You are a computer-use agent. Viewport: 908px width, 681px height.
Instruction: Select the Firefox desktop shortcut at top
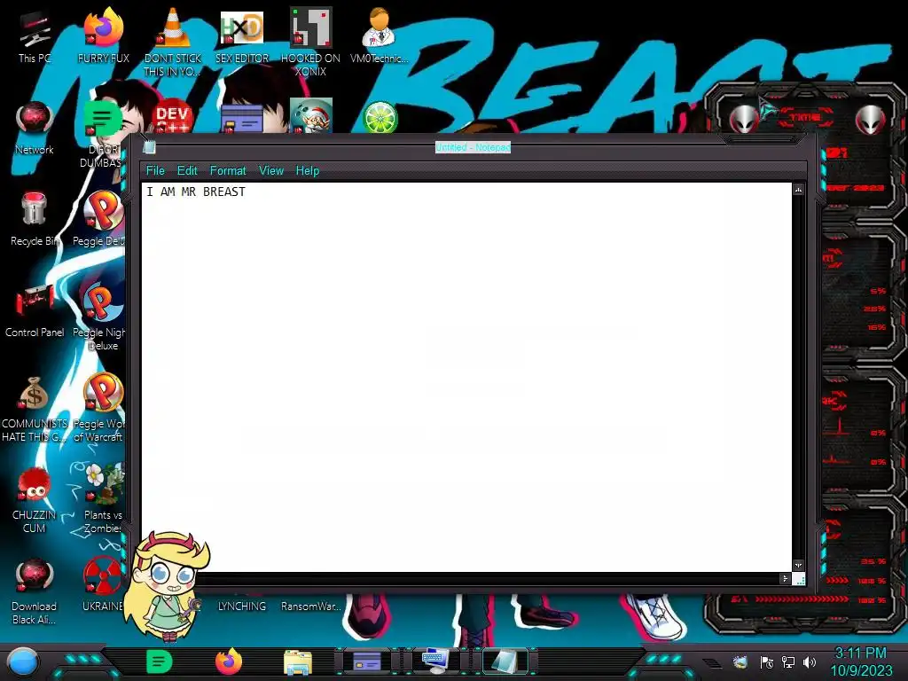(x=103, y=35)
